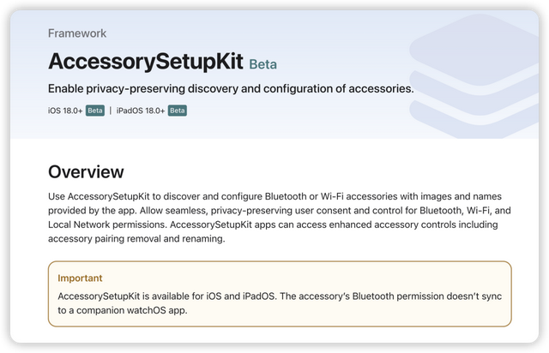Viewport: 549px width, 353px height.
Task: Click the Beta badge beside iOS 18.0+
Action: click(x=95, y=111)
